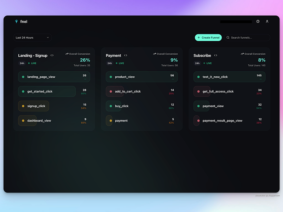283x212 pixels.
Task: Open the Payment funnel title
Action: tap(113, 55)
